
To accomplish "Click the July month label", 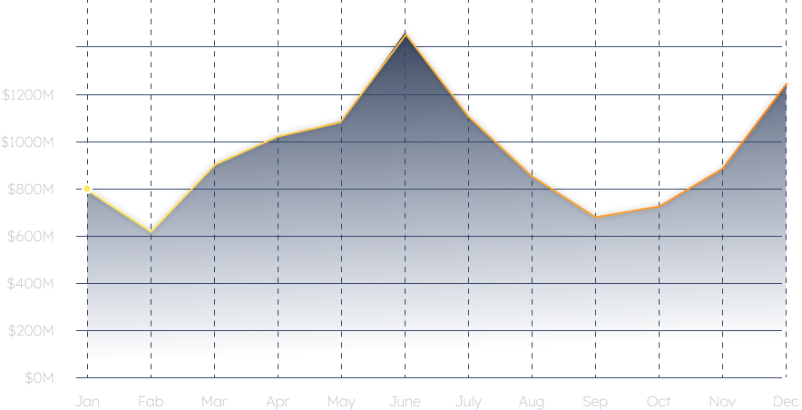I will tap(468, 402).
